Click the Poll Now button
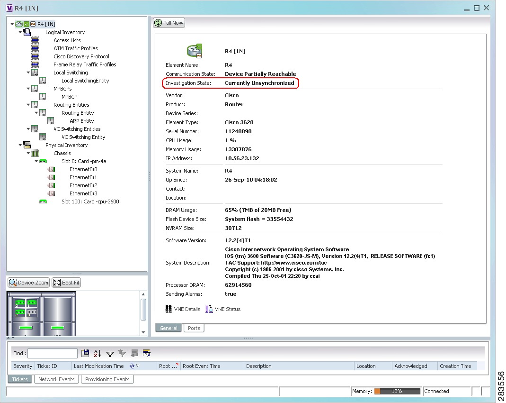 coord(169,23)
